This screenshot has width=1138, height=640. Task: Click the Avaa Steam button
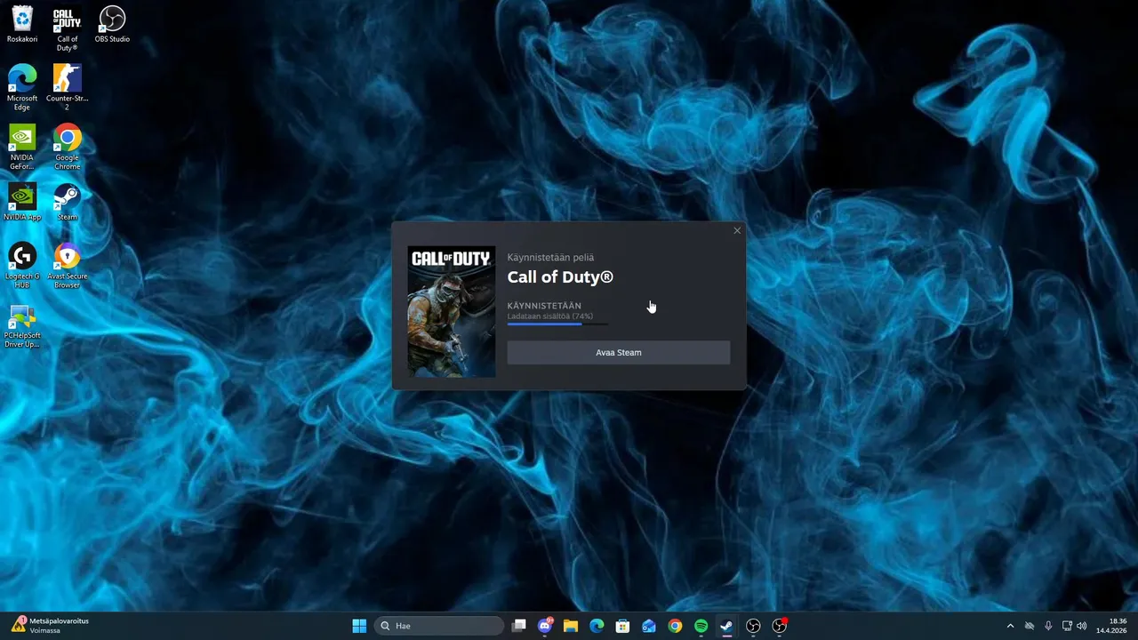click(618, 353)
